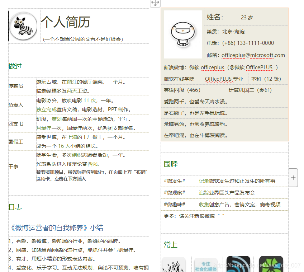Click the line 在帝吧混，也在牛博深阅读
Image resolution: width=304 pixels, height=272 pixels.
pos(195,135)
